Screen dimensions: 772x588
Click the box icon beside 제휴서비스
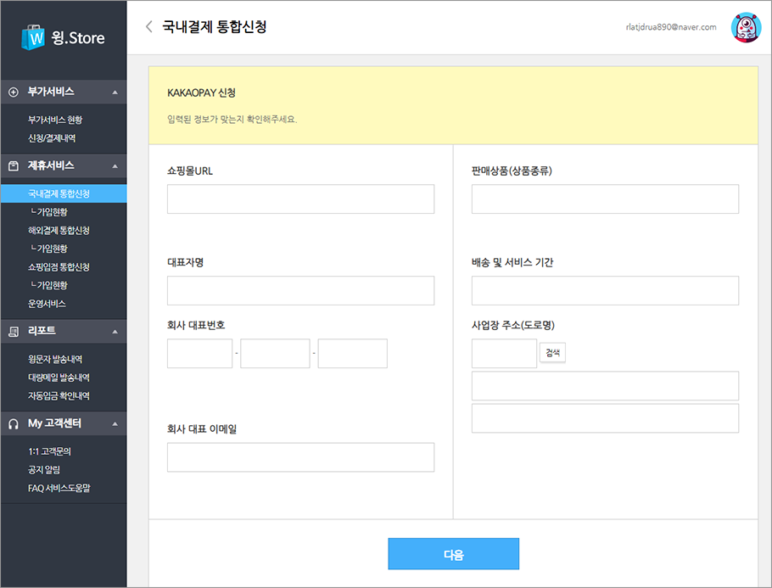(x=14, y=166)
